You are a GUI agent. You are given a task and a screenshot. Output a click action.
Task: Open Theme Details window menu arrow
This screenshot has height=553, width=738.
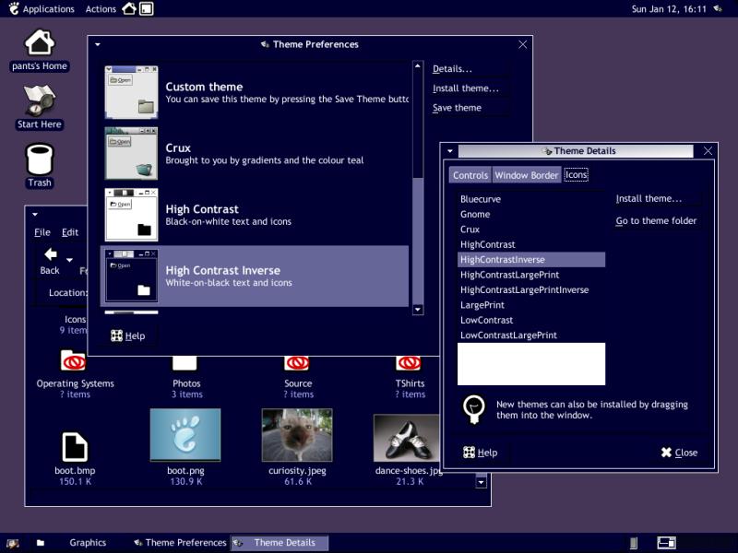[x=449, y=151]
